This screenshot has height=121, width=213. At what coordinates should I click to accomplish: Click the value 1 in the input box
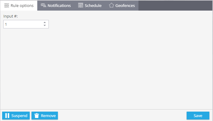pos(6,25)
